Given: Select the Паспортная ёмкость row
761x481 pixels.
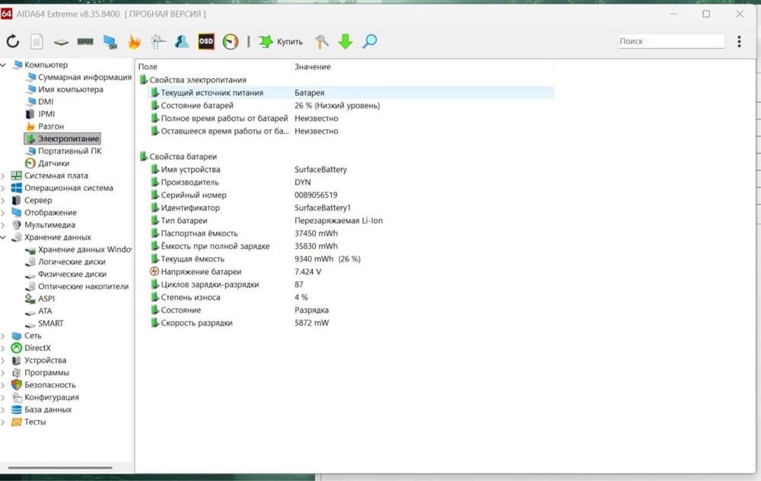Looking at the screenshot, I should [x=350, y=234].
